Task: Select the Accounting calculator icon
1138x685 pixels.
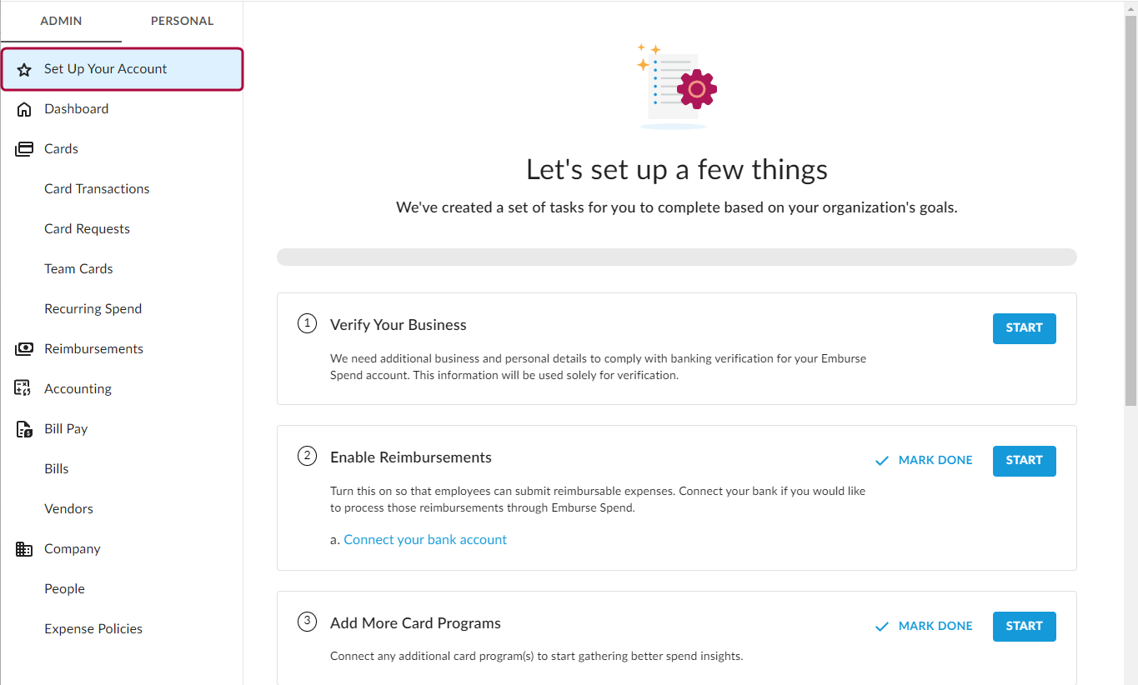Action: click(x=24, y=388)
